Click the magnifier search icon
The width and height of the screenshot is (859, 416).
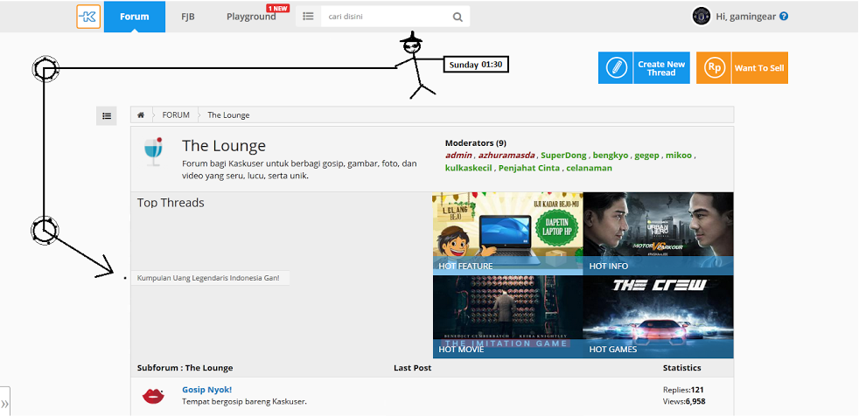[x=457, y=17]
